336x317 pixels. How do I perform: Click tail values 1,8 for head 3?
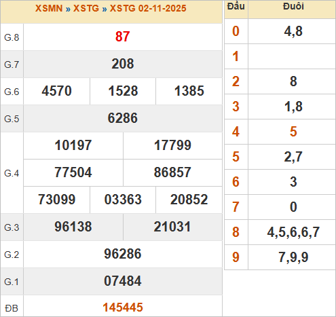click(293, 107)
